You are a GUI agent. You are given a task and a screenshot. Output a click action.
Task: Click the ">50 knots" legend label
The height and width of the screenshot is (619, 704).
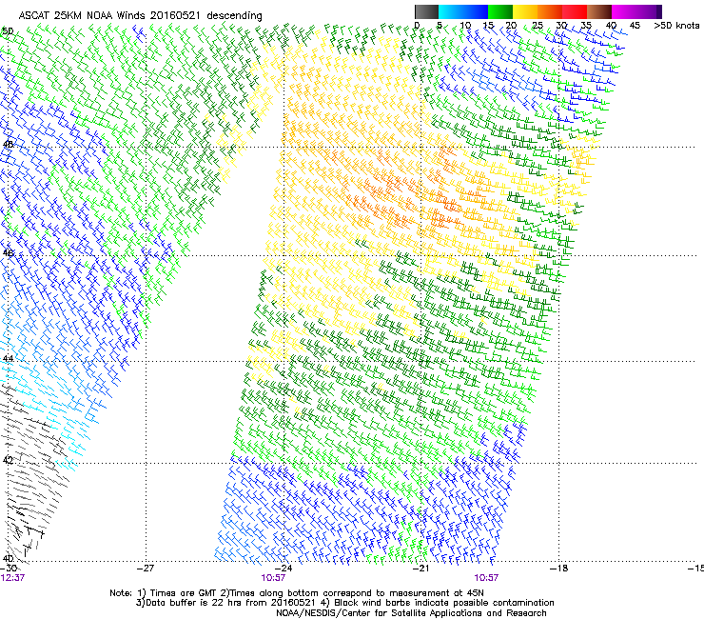pos(676,25)
